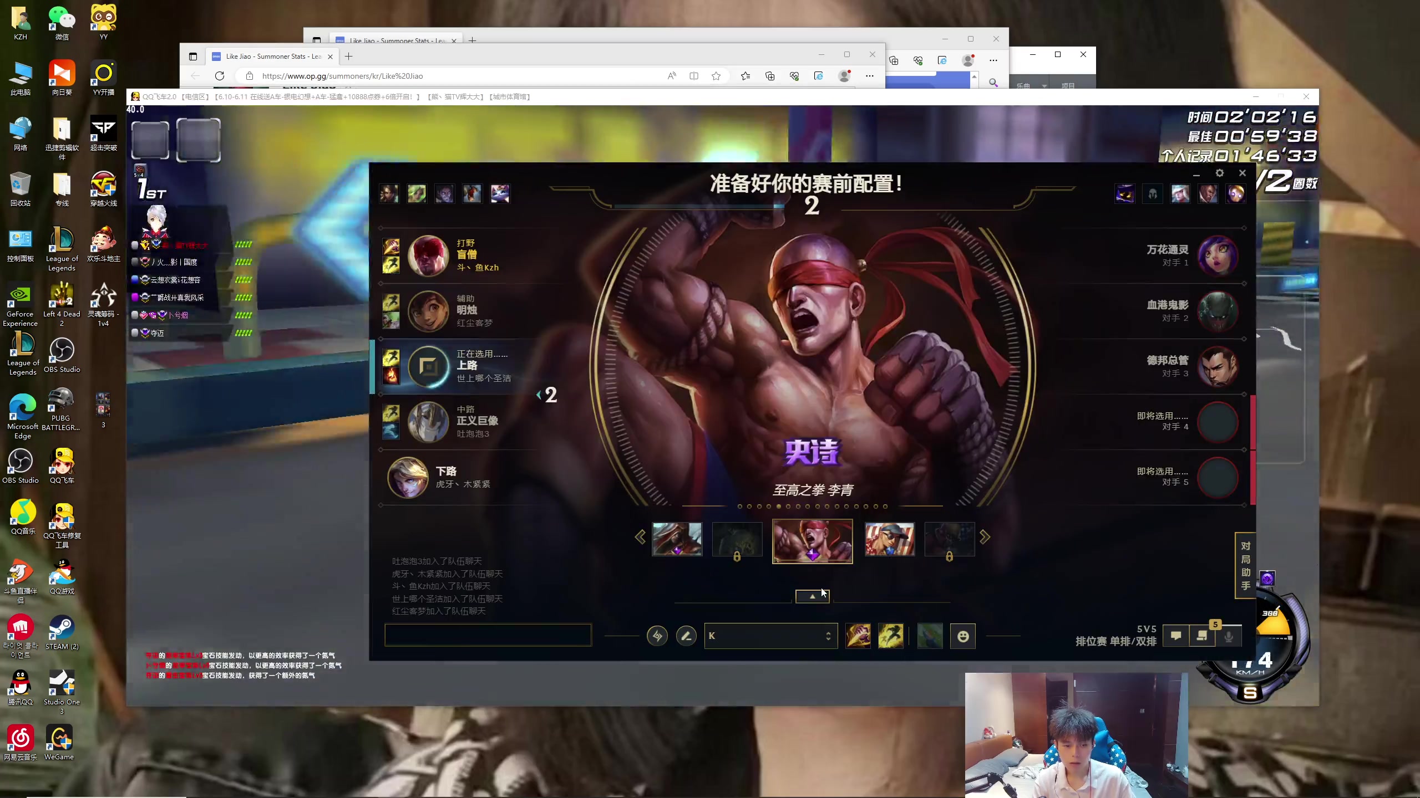Image resolution: width=1420 pixels, height=798 pixels.
Task: Click the pencil edit rune page button
Action: tap(686, 636)
